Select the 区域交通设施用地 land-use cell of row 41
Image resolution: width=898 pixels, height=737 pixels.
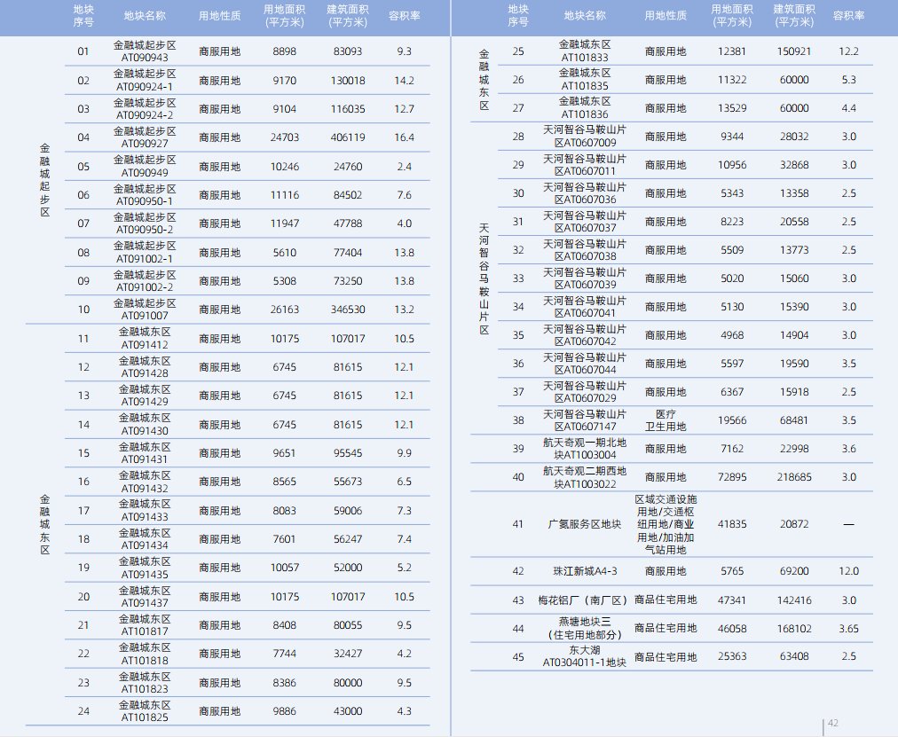665,524
